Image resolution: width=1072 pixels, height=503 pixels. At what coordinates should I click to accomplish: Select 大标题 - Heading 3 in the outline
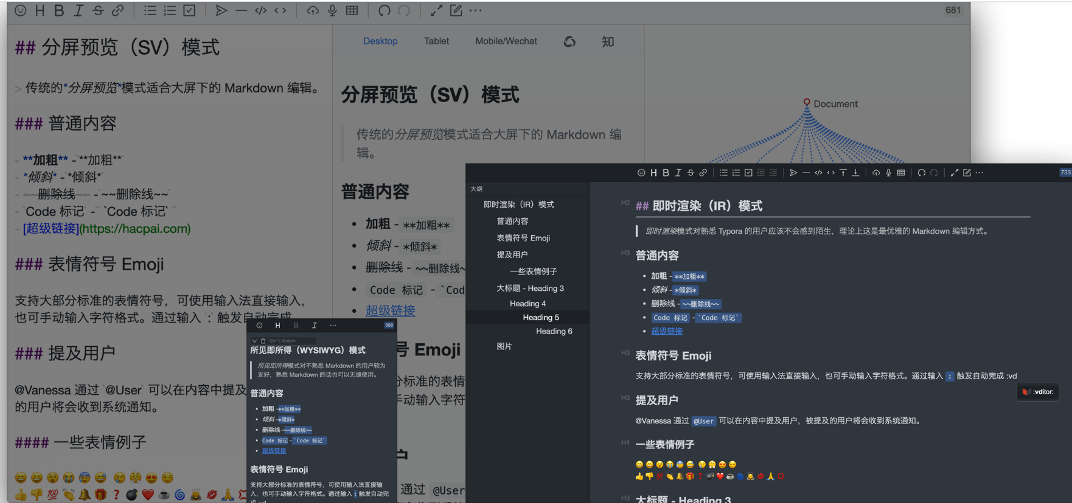(x=531, y=288)
